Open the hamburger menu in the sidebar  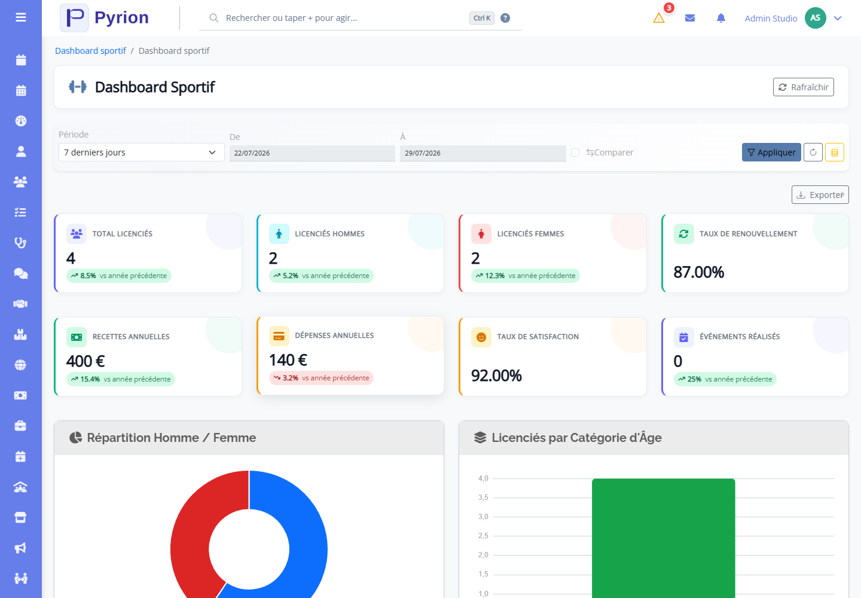[21, 17]
